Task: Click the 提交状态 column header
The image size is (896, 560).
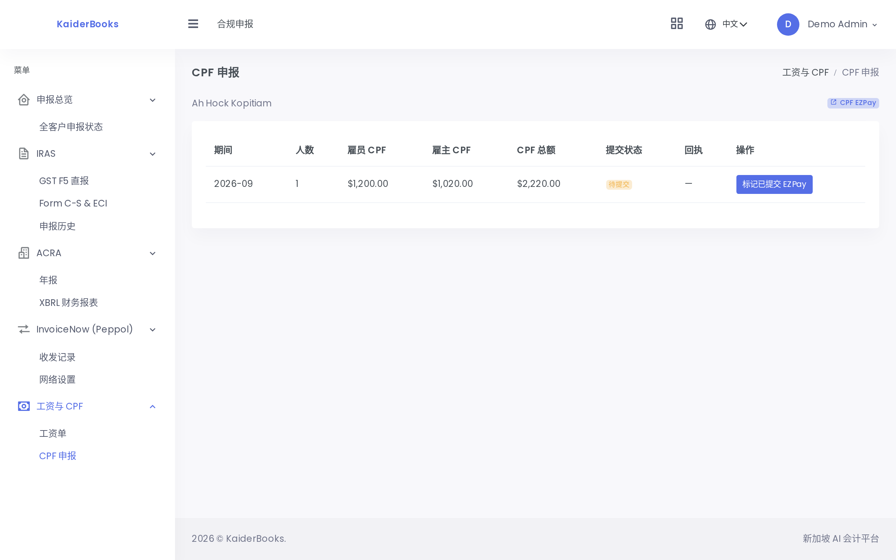Action: (624, 150)
